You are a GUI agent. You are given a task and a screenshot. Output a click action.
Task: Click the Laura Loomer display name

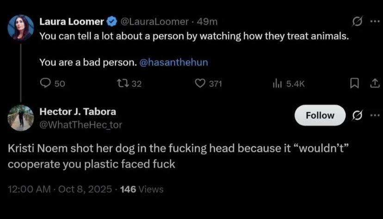click(72, 22)
